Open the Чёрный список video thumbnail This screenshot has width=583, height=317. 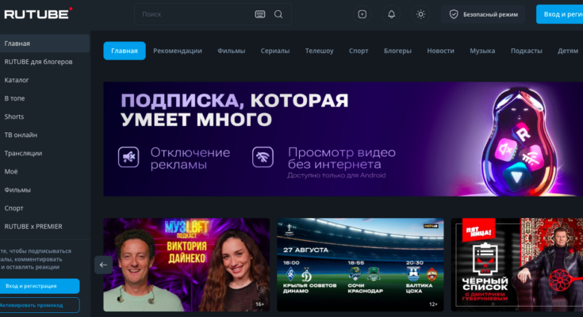(x=517, y=265)
